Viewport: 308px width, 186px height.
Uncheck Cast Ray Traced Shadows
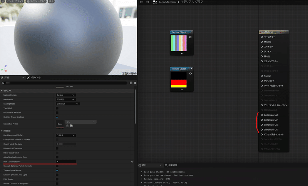click(57, 117)
